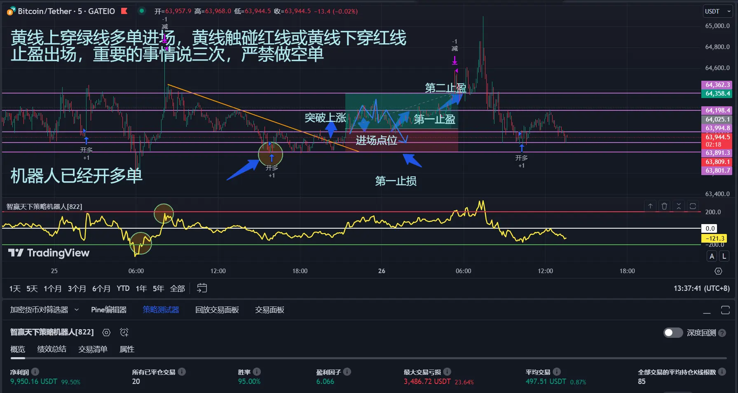The height and width of the screenshot is (393, 738).
Task: Click the 64,198.4 price label on axis
Action: click(x=717, y=110)
